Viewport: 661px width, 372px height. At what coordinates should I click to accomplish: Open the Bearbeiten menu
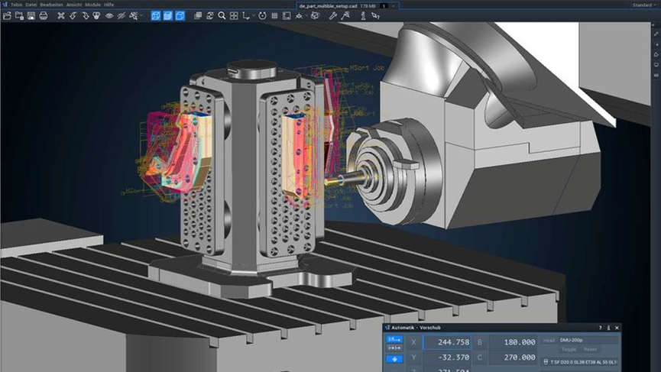click(51, 5)
